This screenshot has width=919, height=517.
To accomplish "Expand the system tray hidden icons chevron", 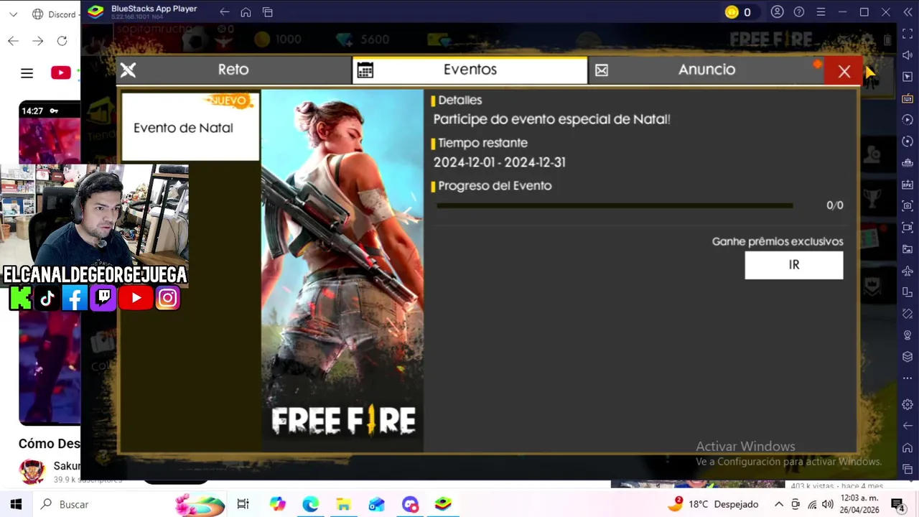I will click(778, 504).
